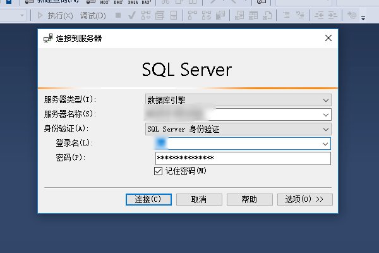The width and height of the screenshot is (379, 253).
Task: Open the Query Options icon
Action: tap(160, 15)
